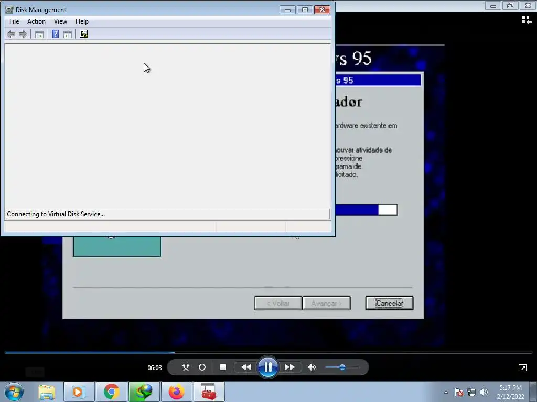537x402 pixels.
Task: Open Google Chrome from the taskbar
Action: [x=111, y=392]
